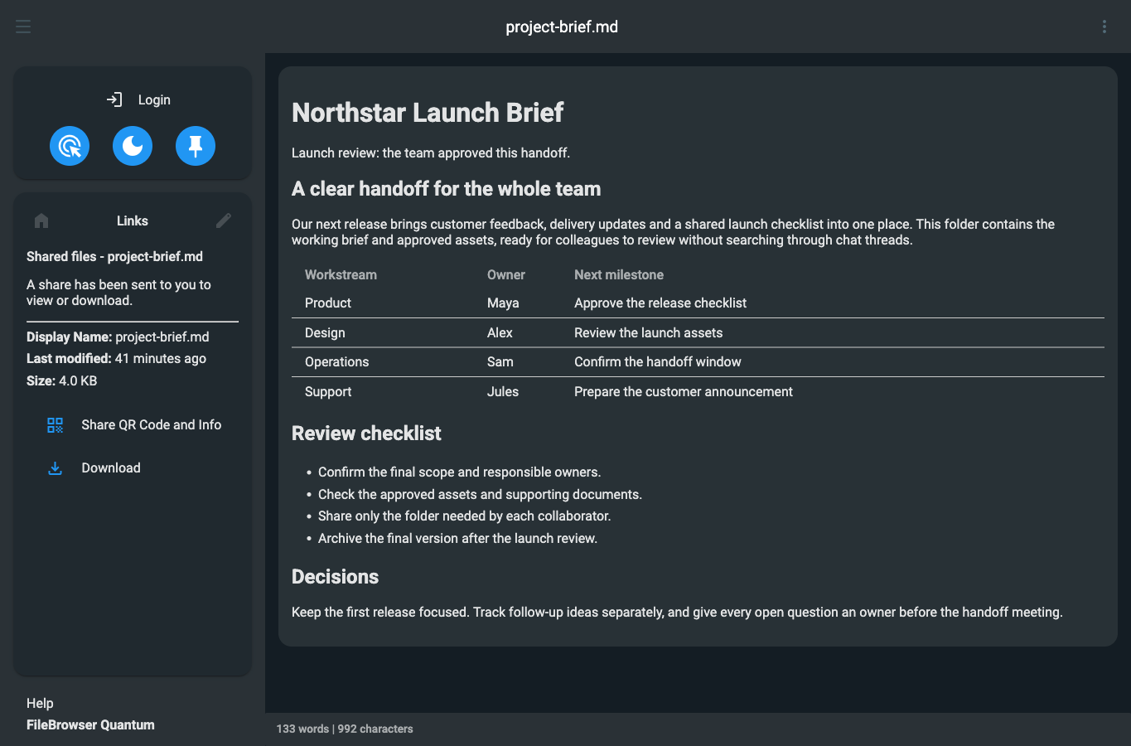Click the QR code icon
Screen dimensions: 1131x746
[56, 425]
